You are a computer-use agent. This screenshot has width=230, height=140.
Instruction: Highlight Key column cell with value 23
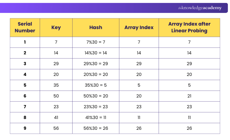56,107
